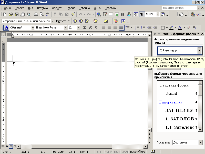The height and width of the screenshot is (154, 205).
Task: Paste from the clipboard
Action: tap(67, 14)
